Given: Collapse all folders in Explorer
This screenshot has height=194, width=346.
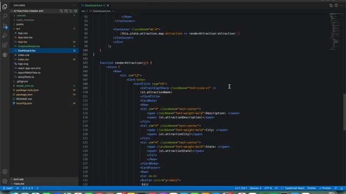Looking at the screenshot, I should (x=76, y=11).
